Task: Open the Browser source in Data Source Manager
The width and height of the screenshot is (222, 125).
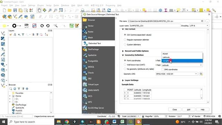Action: (x=99, y=20)
